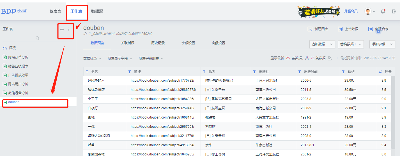Click the cell 重庆出版社
Screen dimensions: 400x156
point(264,127)
